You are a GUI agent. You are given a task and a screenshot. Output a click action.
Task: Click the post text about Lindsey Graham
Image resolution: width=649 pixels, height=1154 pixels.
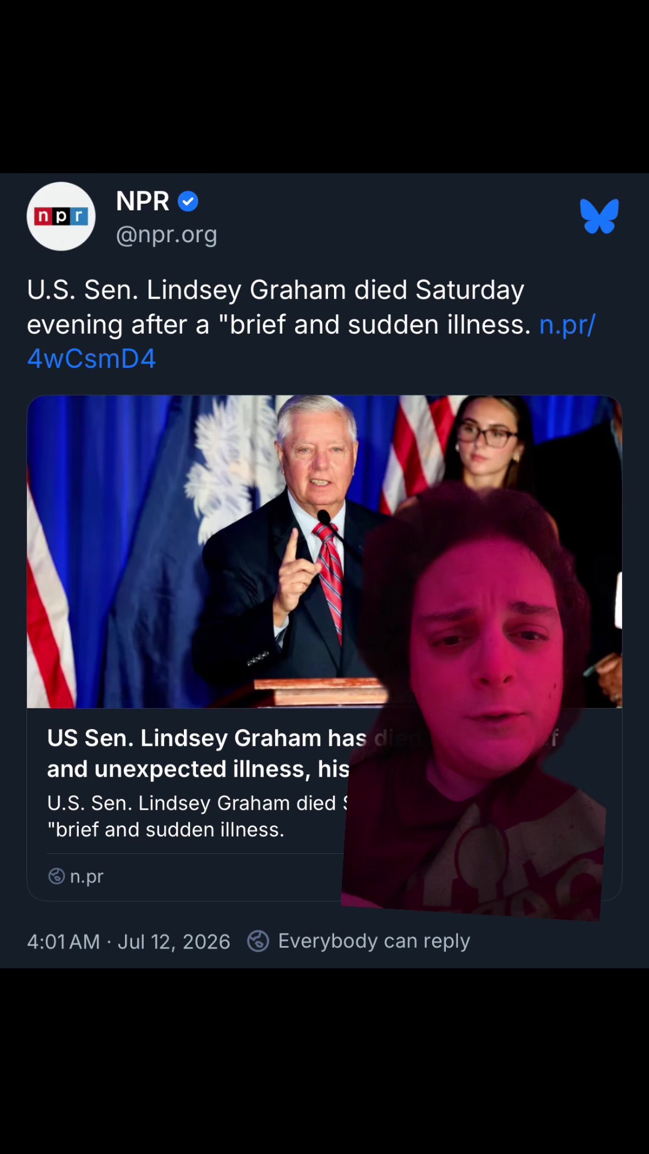tap(311, 325)
